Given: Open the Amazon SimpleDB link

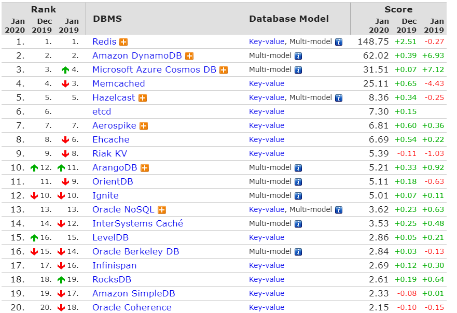Looking at the screenshot, I should coord(133,293).
